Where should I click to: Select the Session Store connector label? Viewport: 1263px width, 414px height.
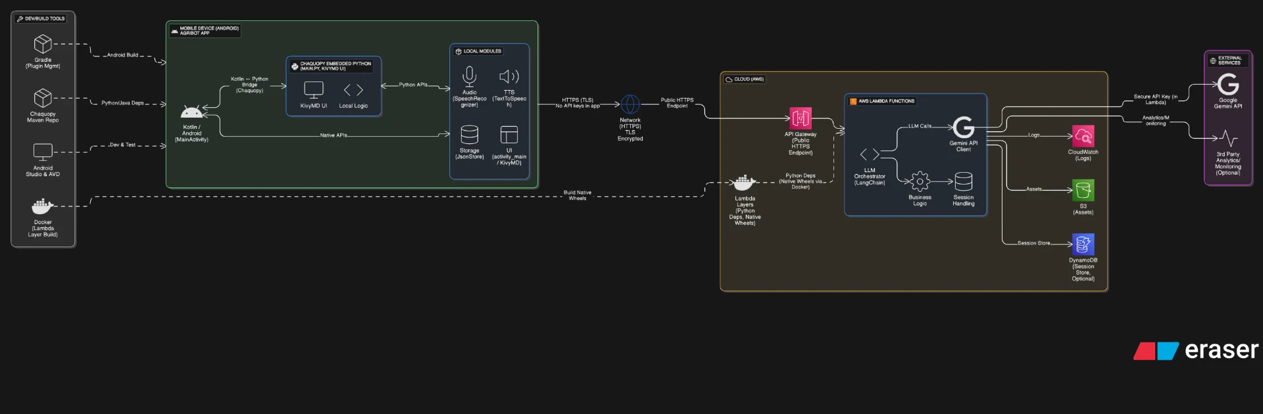pyautogui.click(x=1034, y=243)
